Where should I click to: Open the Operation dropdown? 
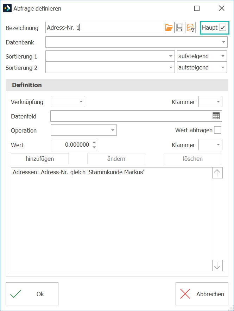(x=84, y=130)
